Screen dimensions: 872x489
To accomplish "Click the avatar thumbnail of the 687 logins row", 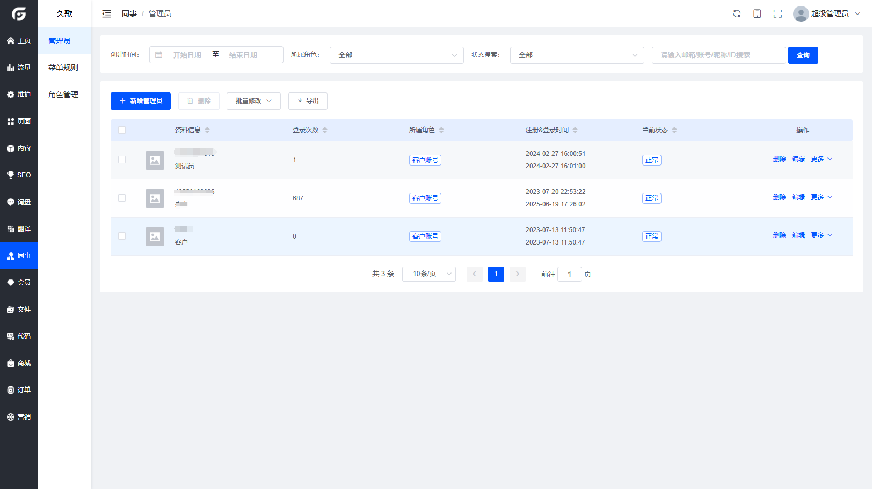I will tap(155, 198).
